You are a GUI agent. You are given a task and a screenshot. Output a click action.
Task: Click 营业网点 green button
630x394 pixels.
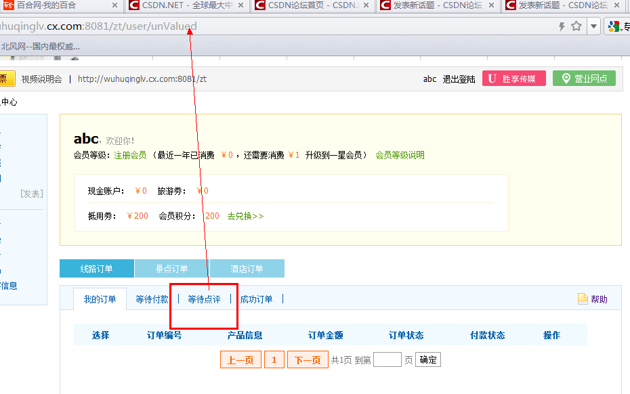click(x=584, y=79)
